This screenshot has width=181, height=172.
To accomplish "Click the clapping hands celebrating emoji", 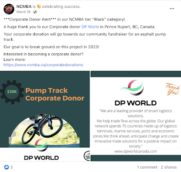I will (x=39, y=6).
